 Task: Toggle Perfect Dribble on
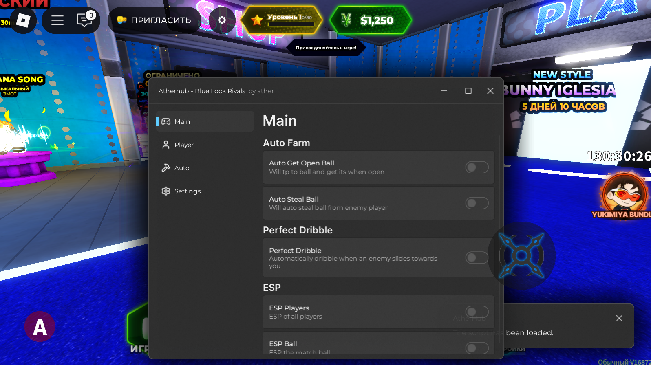tap(477, 257)
